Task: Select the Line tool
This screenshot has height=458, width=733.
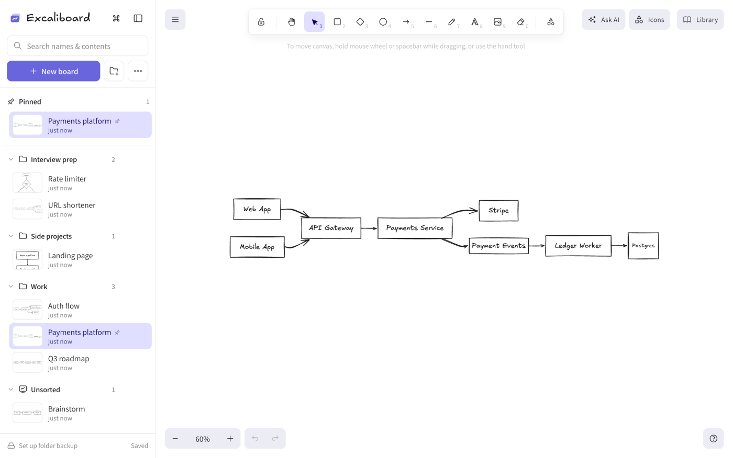Action: (x=429, y=22)
